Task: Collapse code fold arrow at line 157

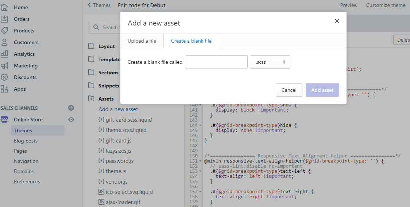Action: point(200,192)
